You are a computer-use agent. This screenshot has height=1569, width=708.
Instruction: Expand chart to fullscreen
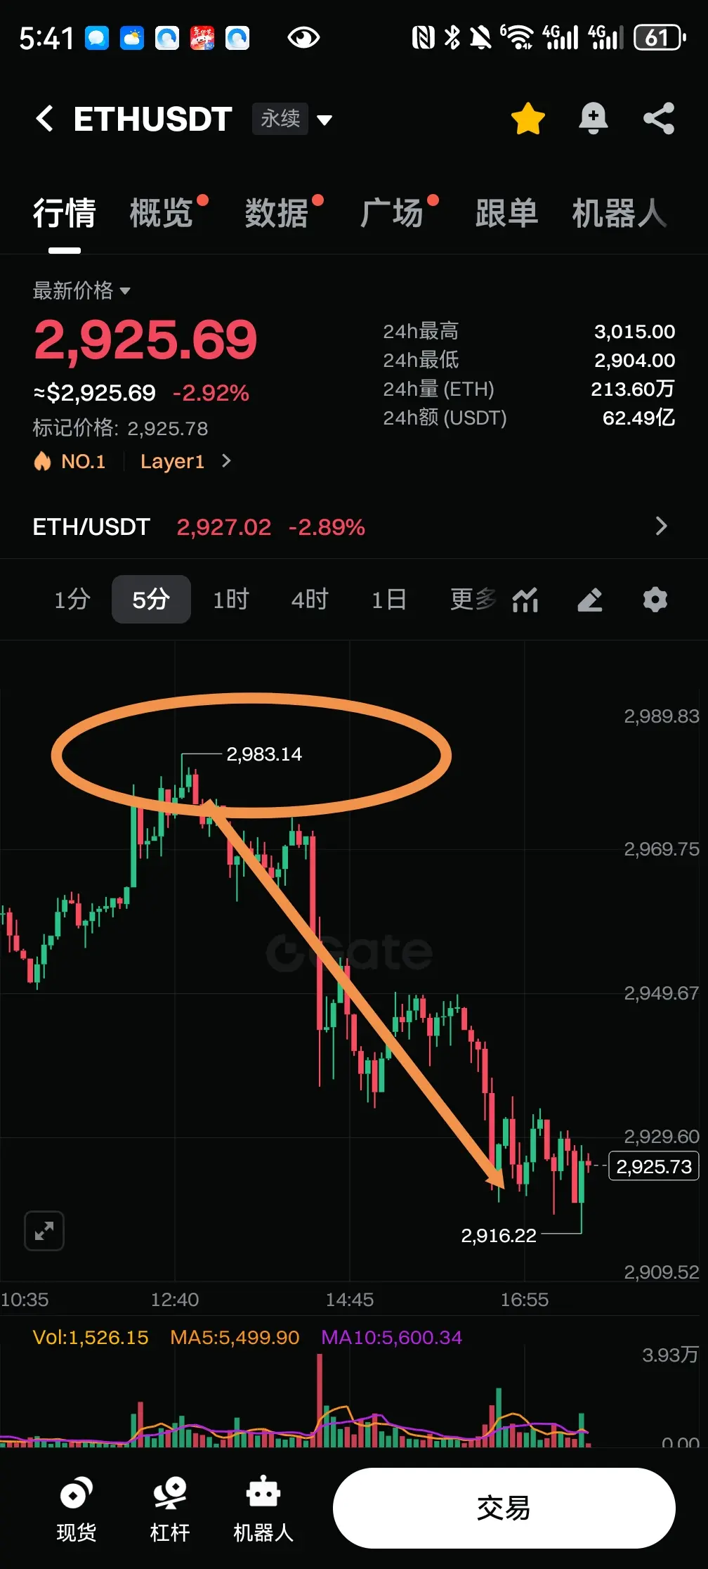pos(44,1231)
